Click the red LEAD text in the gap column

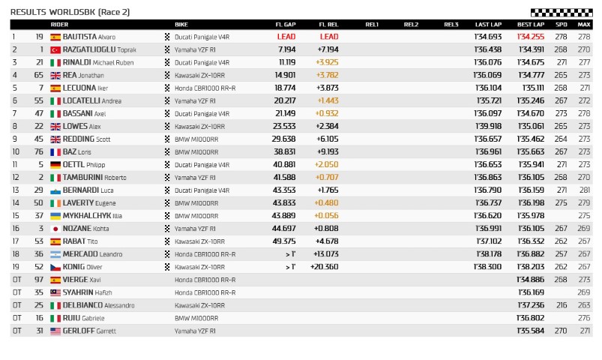click(x=286, y=37)
